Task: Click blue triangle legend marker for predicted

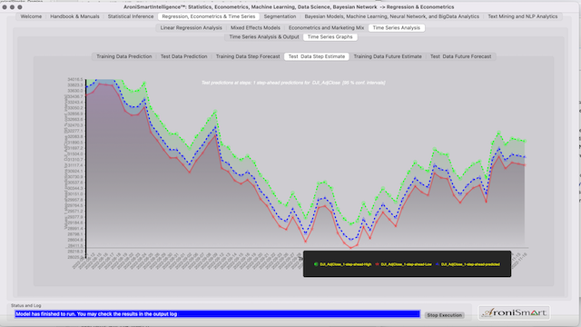Action: pos(438,264)
